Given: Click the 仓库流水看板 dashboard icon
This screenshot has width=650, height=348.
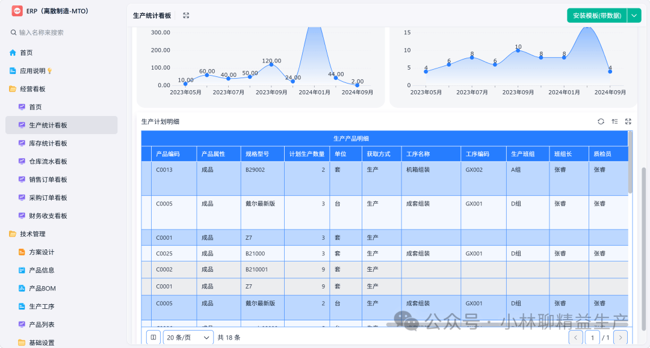Looking at the screenshot, I should [22, 162].
